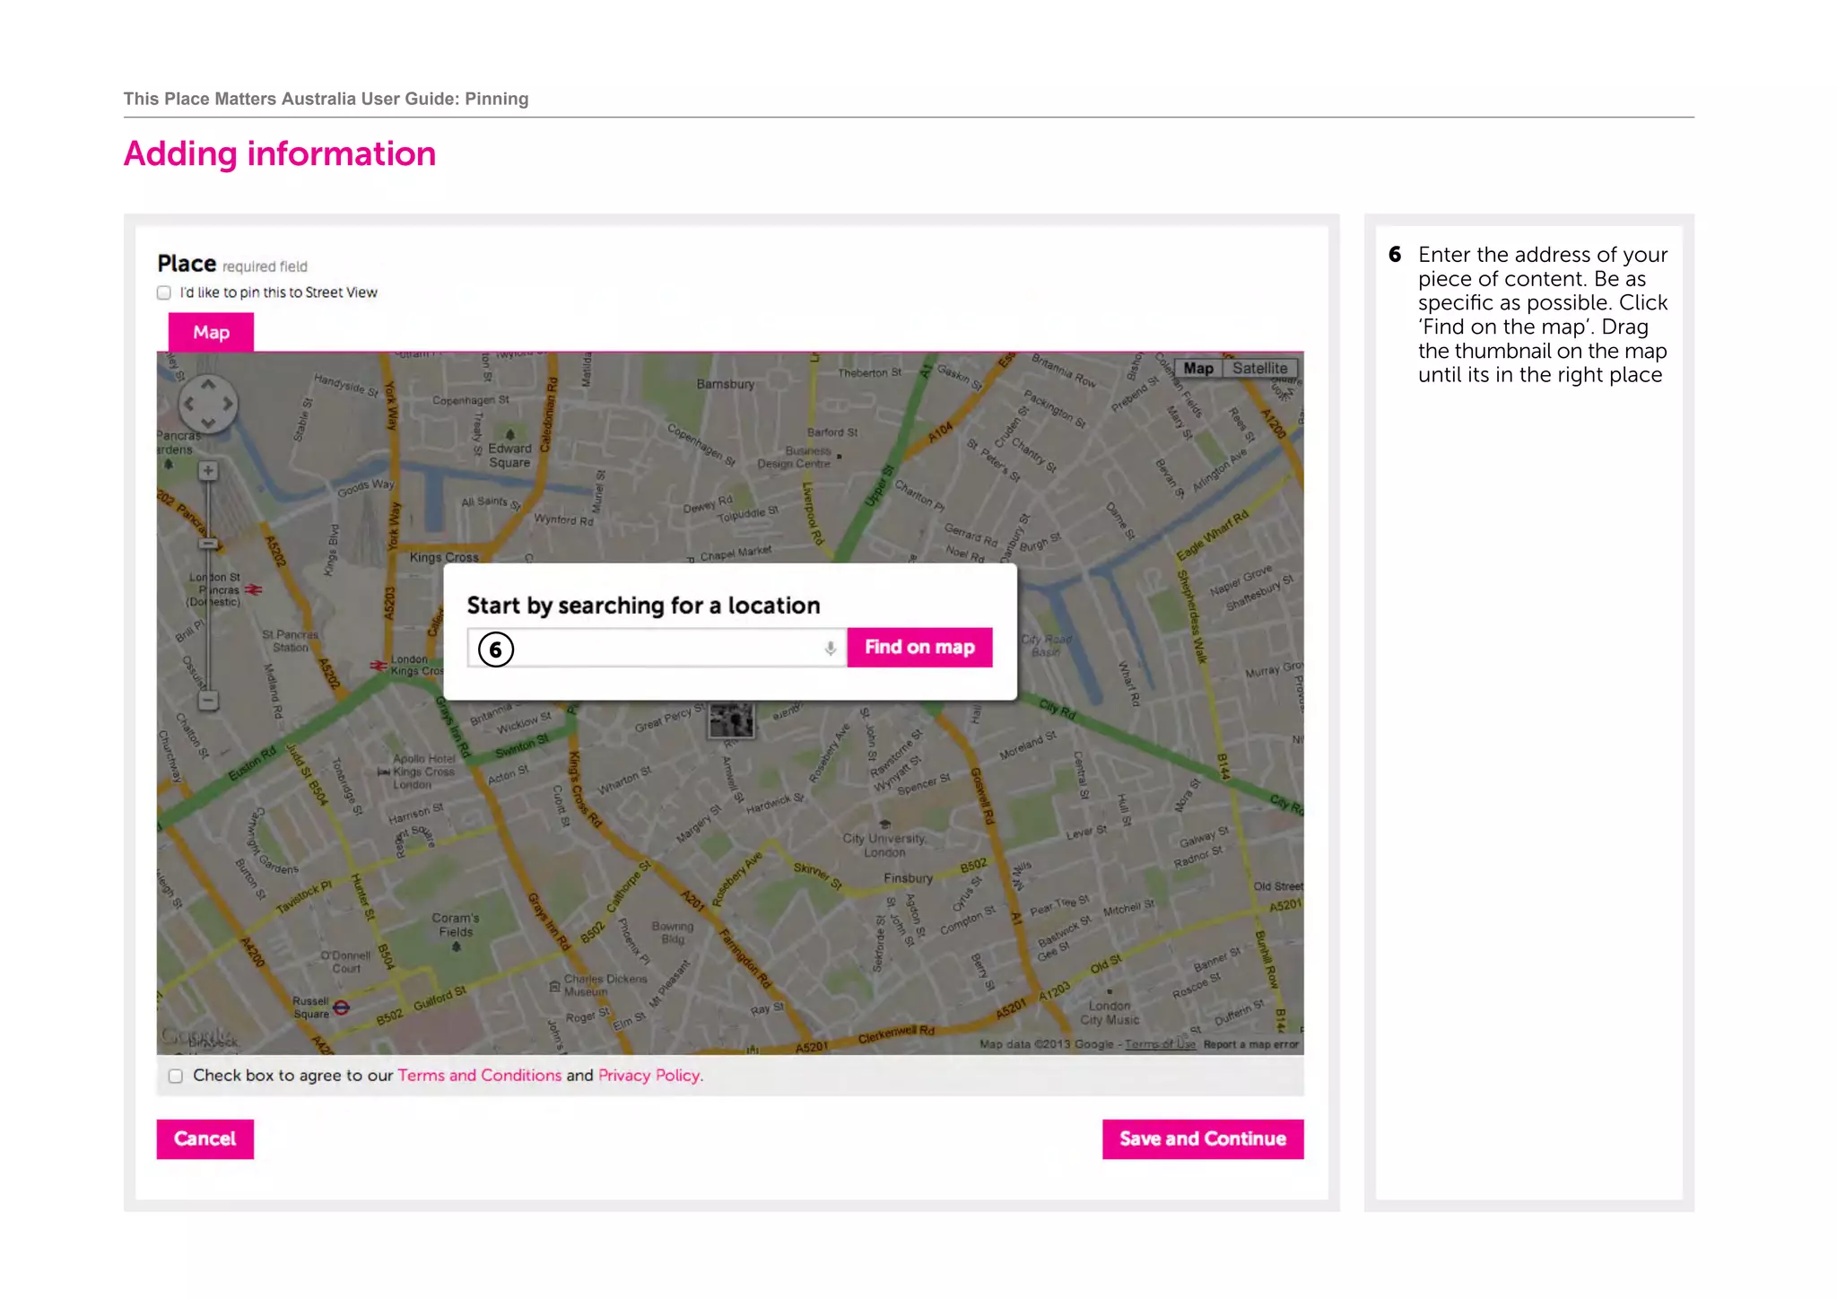Click the rail icon beside London Kings Cross

tap(379, 666)
